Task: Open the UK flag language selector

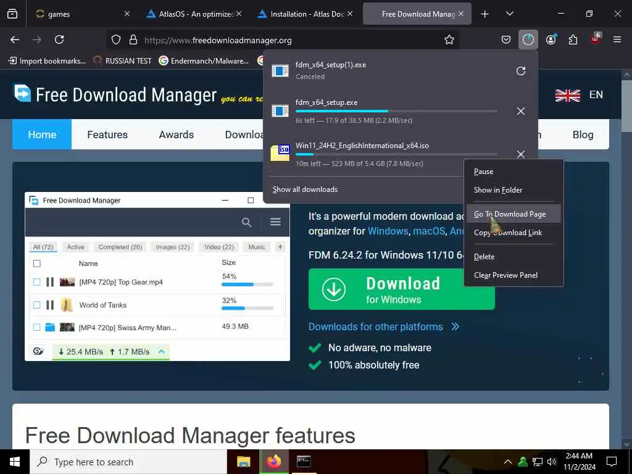Action: pyautogui.click(x=568, y=95)
